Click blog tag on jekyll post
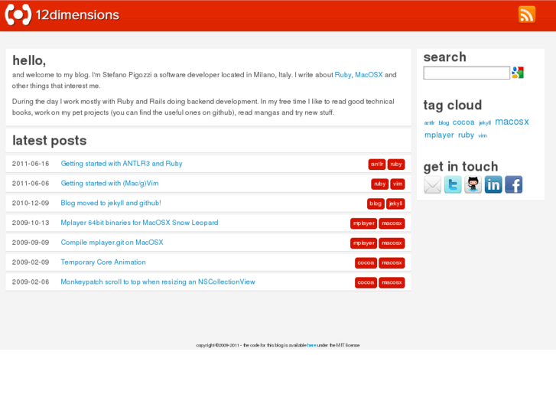 point(376,204)
